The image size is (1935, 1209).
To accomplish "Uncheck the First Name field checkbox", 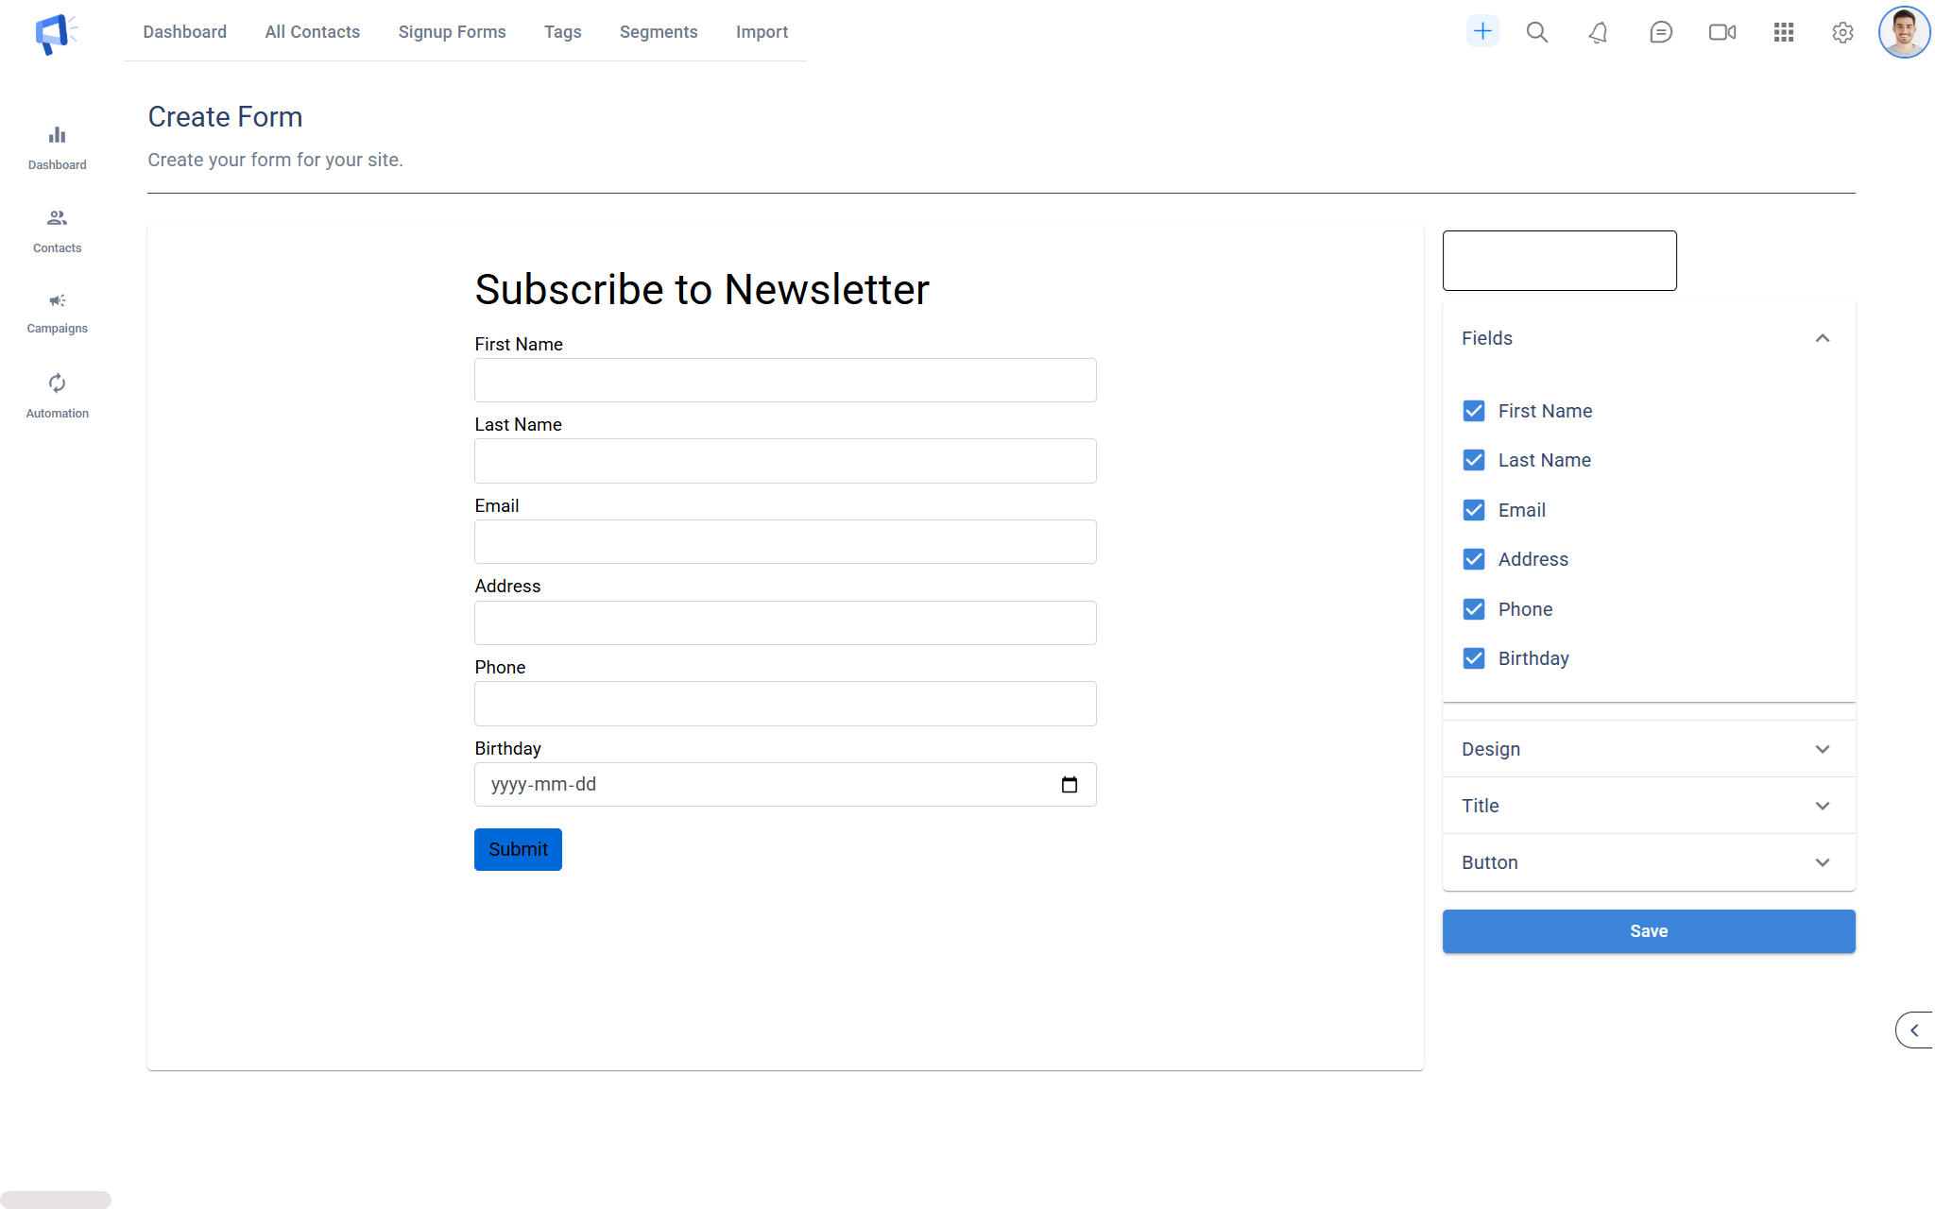I will [1473, 411].
